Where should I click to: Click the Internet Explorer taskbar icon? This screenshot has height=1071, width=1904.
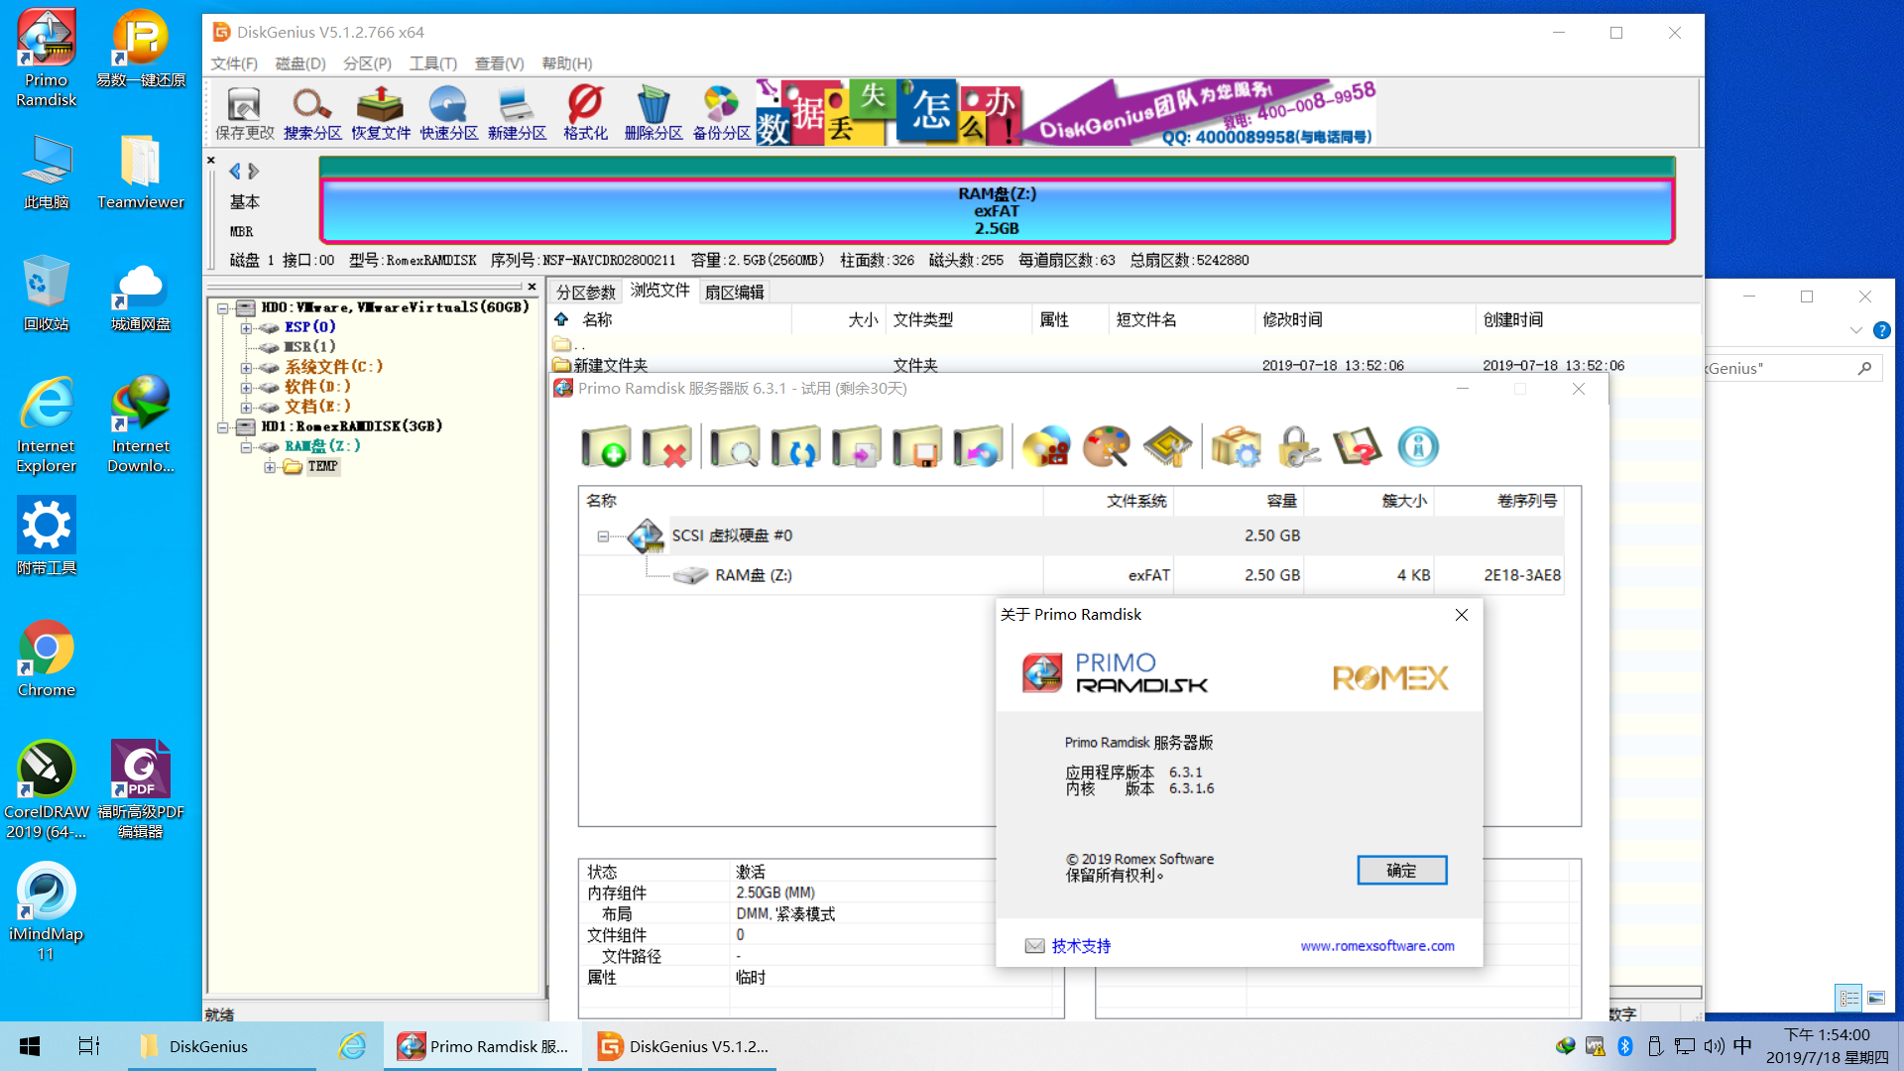pos(352,1046)
